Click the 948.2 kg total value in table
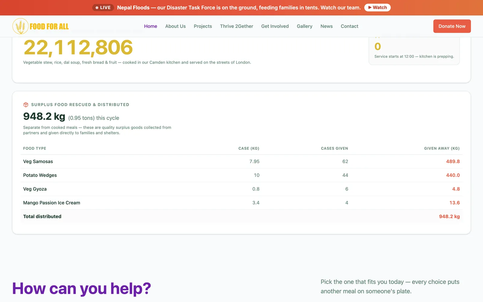Image resolution: width=483 pixels, height=302 pixels. (x=449, y=217)
